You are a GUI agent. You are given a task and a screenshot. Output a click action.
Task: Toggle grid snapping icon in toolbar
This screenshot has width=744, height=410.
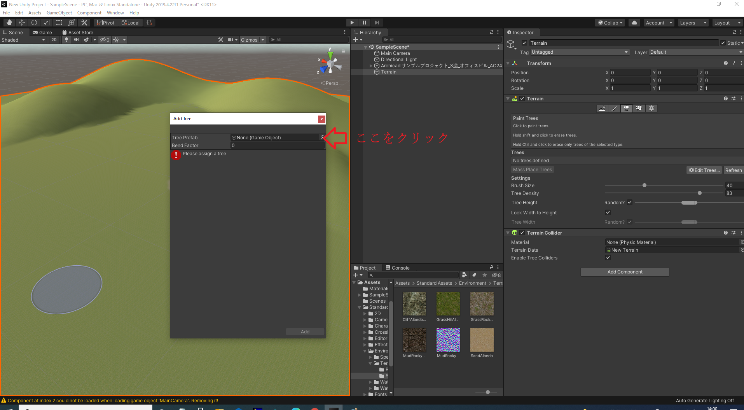[x=149, y=23]
